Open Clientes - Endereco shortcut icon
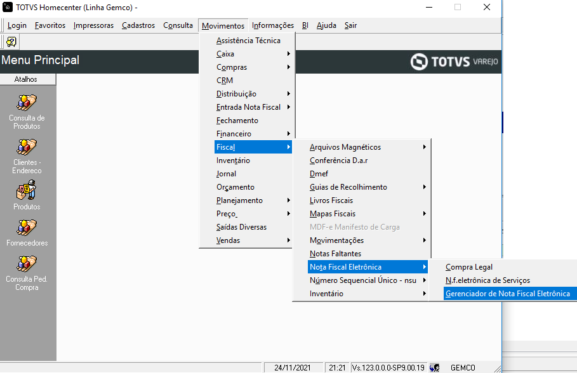This screenshot has height=373, width=577. [x=27, y=147]
